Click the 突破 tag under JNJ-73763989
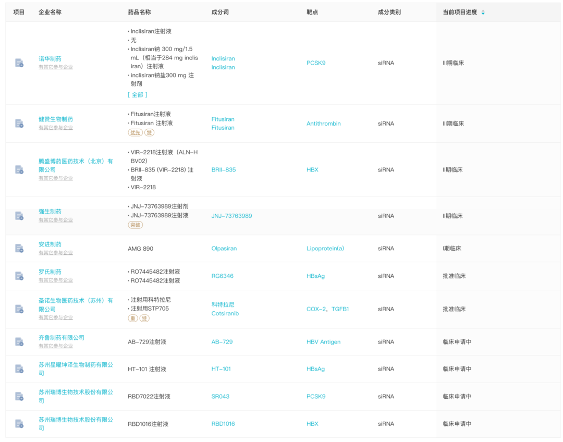The height and width of the screenshot is (442, 563). [135, 225]
